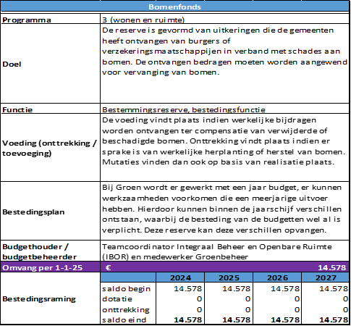Click the 2026 column header
This screenshot has width=351, height=326.
[277, 277]
